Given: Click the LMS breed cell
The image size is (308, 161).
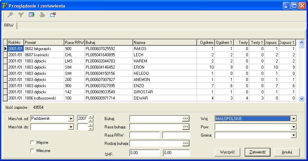Looking at the screenshot, I should pos(75,61).
